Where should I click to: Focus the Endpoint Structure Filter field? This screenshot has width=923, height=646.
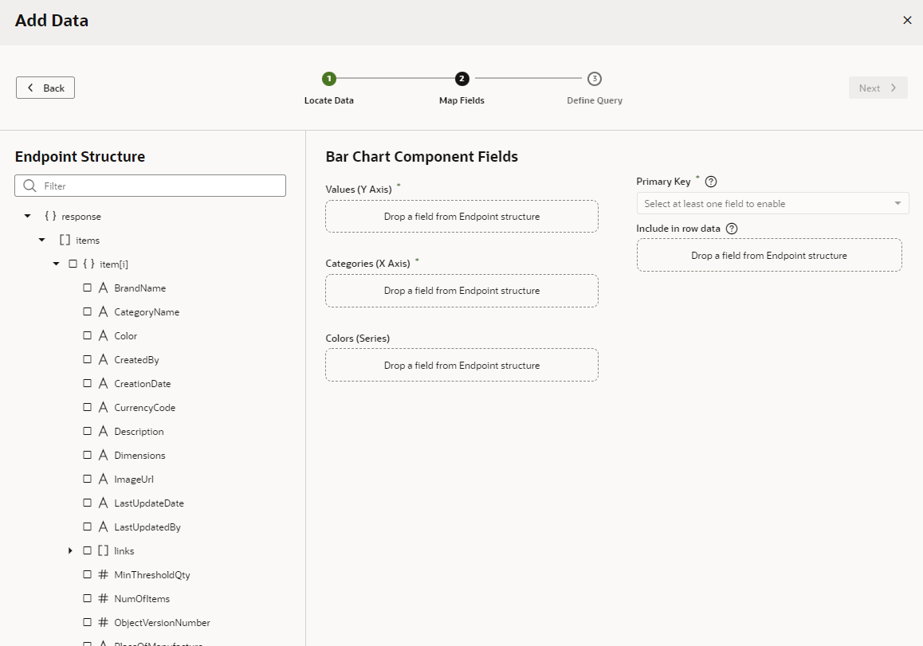point(159,186)
